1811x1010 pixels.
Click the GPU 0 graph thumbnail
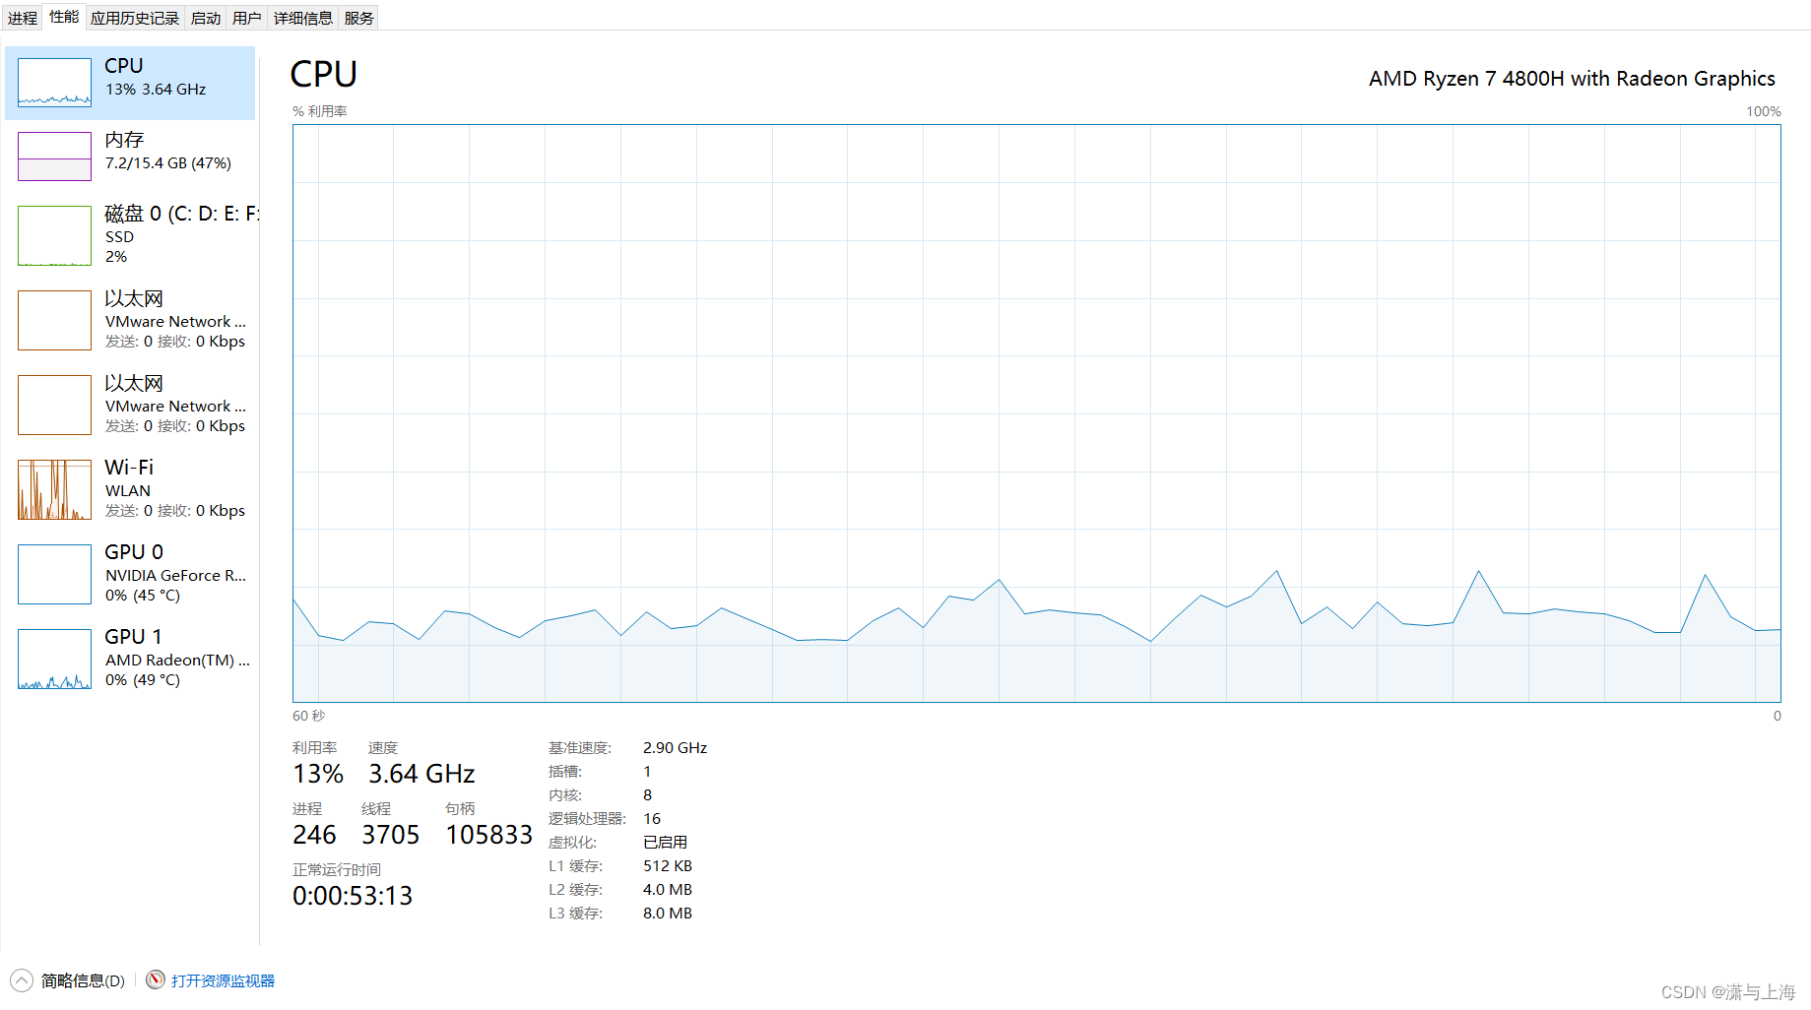[54, 574]
